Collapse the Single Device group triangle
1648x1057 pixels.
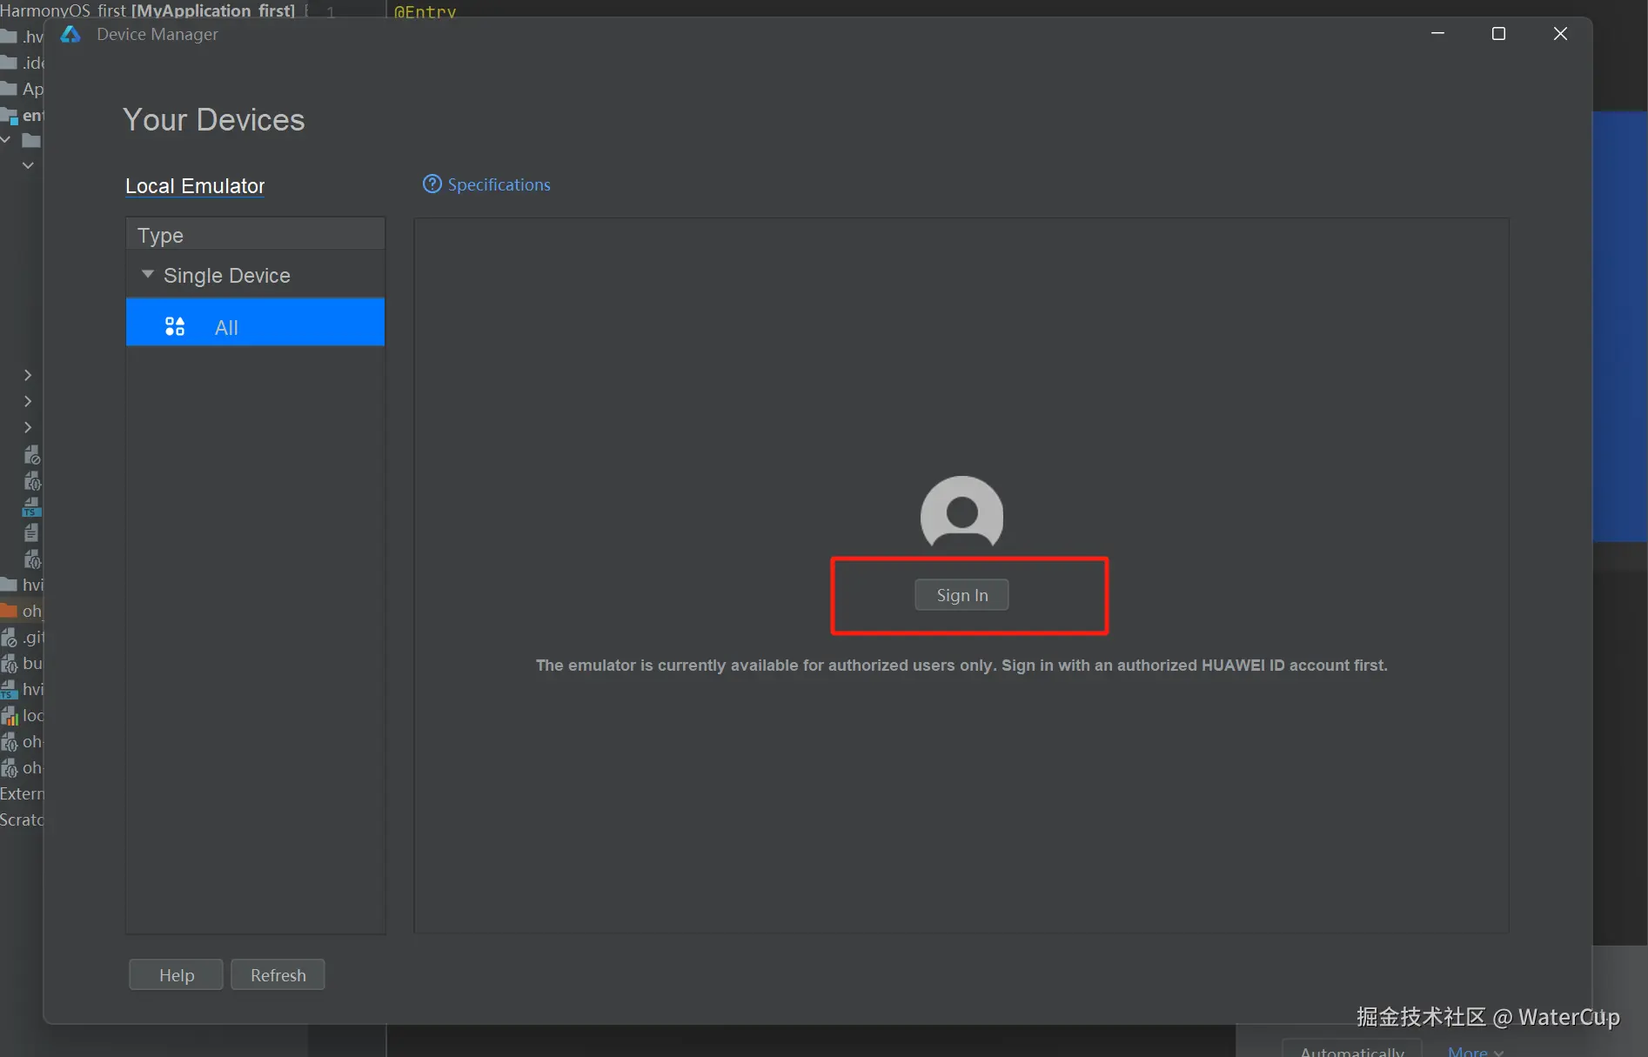click(x=148, y=274)
